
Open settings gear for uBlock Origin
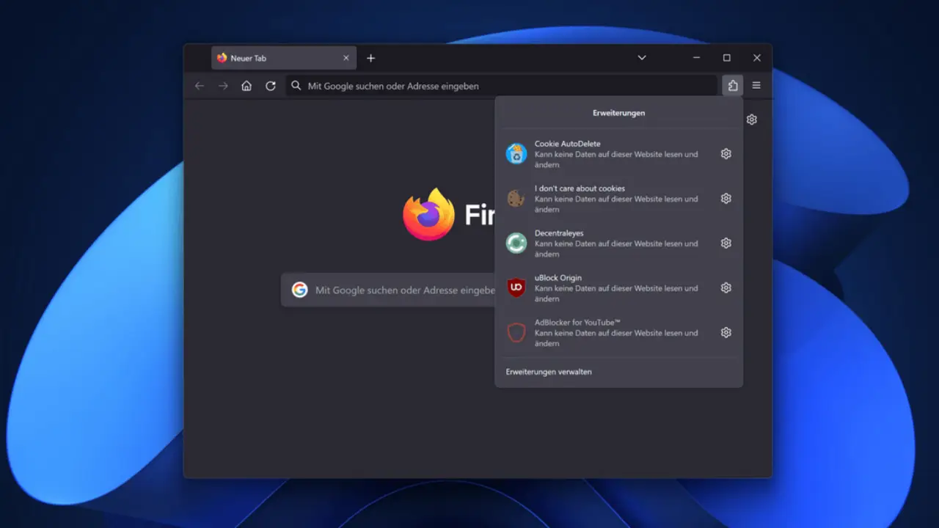coord(726,288)
